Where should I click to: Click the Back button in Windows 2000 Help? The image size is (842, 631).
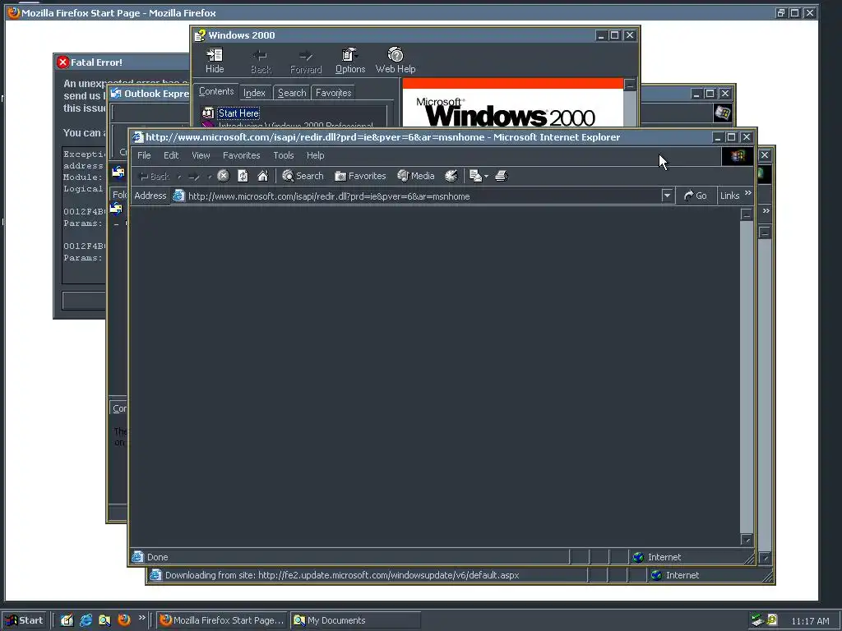(261, 61)
